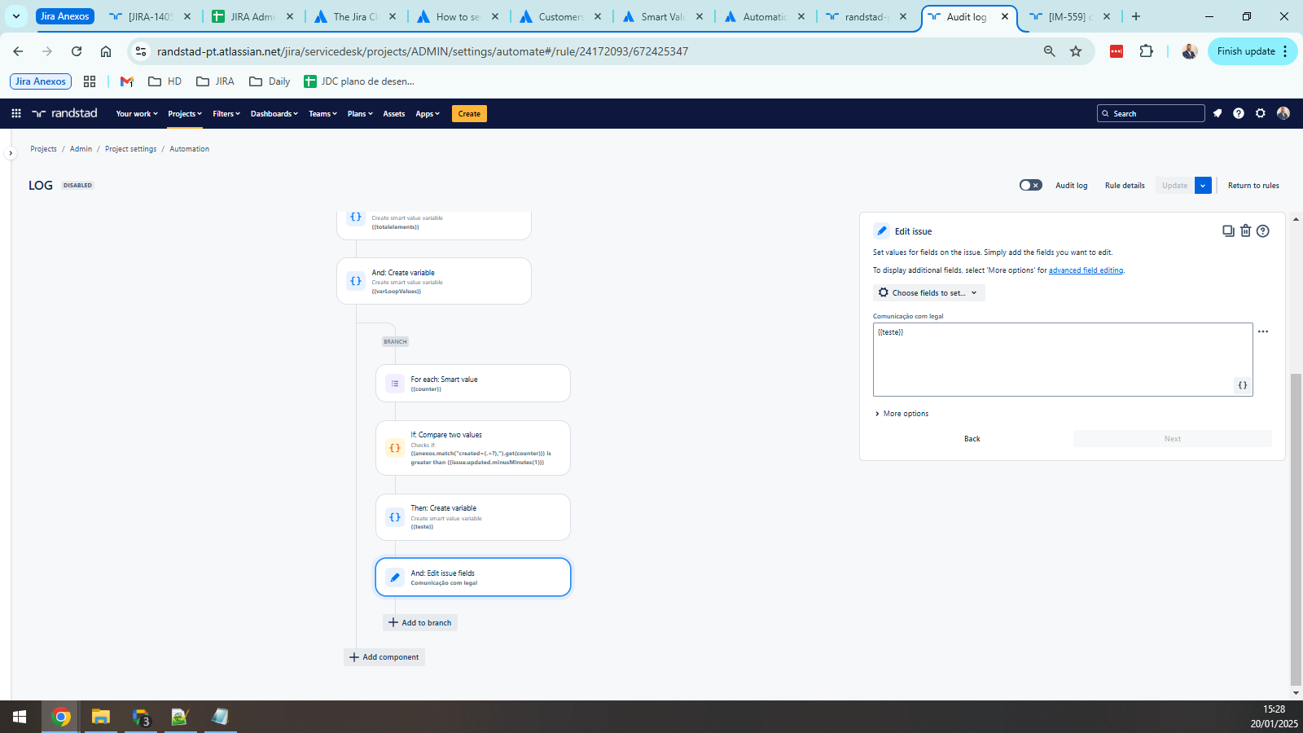Viewport: 1303px width, 733px height.
Task: Open the Projects menu
Action: click(185, 114)
